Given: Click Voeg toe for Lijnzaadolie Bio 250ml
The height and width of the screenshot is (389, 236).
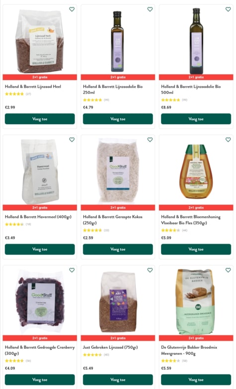Looking at the screenshot, I should tap(118, 119).
